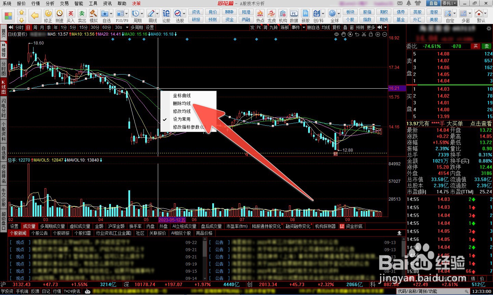The image size is (493, 295).
Task: Switch to 个股公告 tab
Action: click(x=39, y=233)
